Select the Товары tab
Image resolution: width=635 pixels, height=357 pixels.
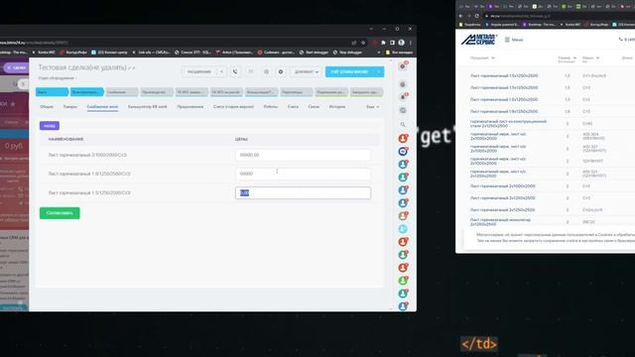point(70,107)
